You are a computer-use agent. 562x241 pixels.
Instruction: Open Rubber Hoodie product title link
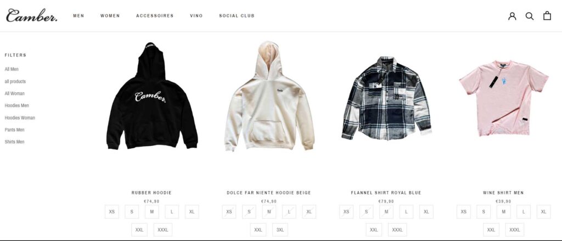point(151,193)
